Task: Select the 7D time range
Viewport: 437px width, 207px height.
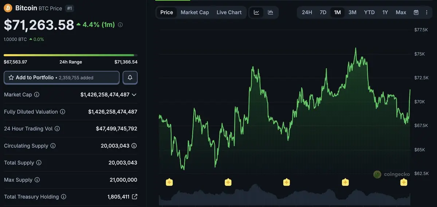Action: coord(323,12)
